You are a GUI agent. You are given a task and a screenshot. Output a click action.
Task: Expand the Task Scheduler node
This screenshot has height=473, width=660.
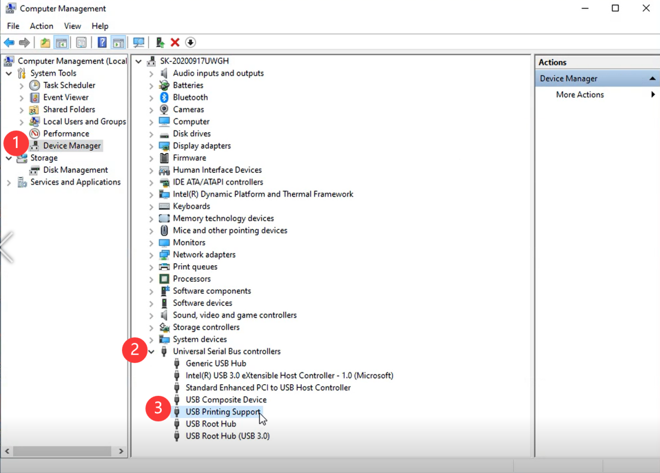pyautogui.click(x=22, y=86)
